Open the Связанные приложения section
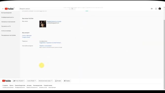The width and height of the screenshot is (165, 93). [x=8, y=22]
